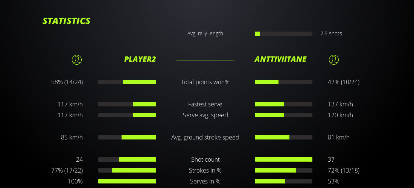Click ANTTIVIITANE's Total points won bar
This screenshot has height=188, width=414.
pyautogui.click(x=283, y=82)
